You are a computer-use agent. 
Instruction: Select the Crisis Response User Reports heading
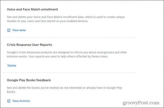click(29, 45)
